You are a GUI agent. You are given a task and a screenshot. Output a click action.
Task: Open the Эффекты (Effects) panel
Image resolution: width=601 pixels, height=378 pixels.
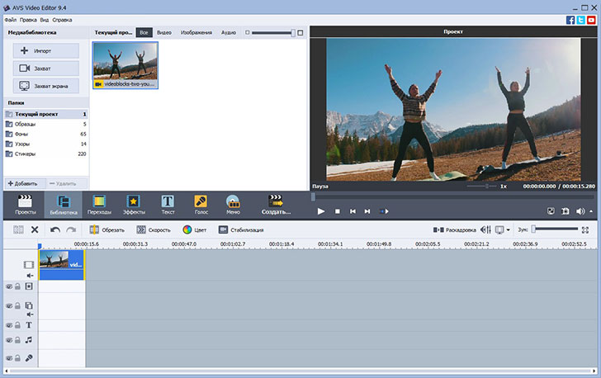click(134, 204)
